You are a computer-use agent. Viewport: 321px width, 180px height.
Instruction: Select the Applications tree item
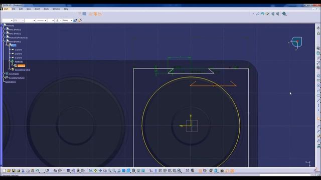click(11, 82)
